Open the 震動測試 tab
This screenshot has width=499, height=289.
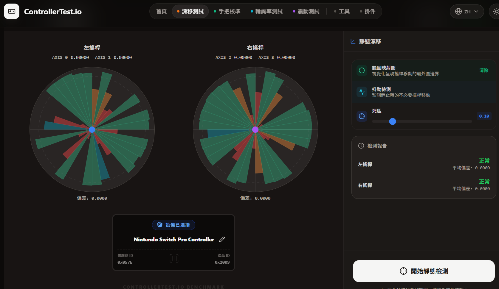click(306, 11)
